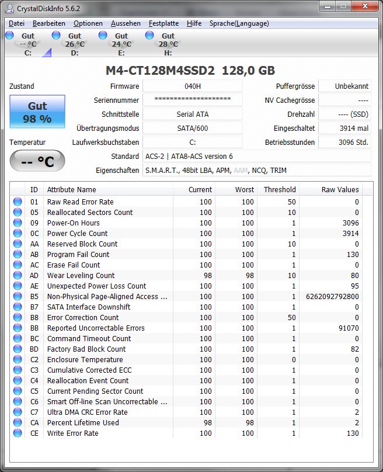Minimize the CrystalDiskInfo window

tap(328, 6)
